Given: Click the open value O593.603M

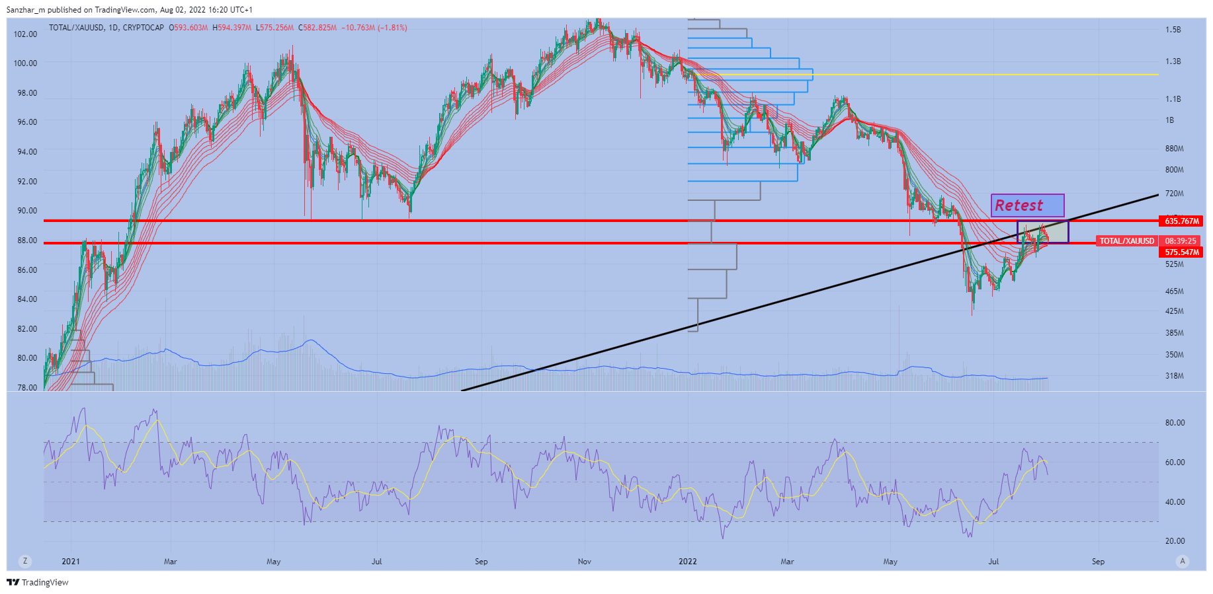Looking at the screenshot, I should point(188,28).
